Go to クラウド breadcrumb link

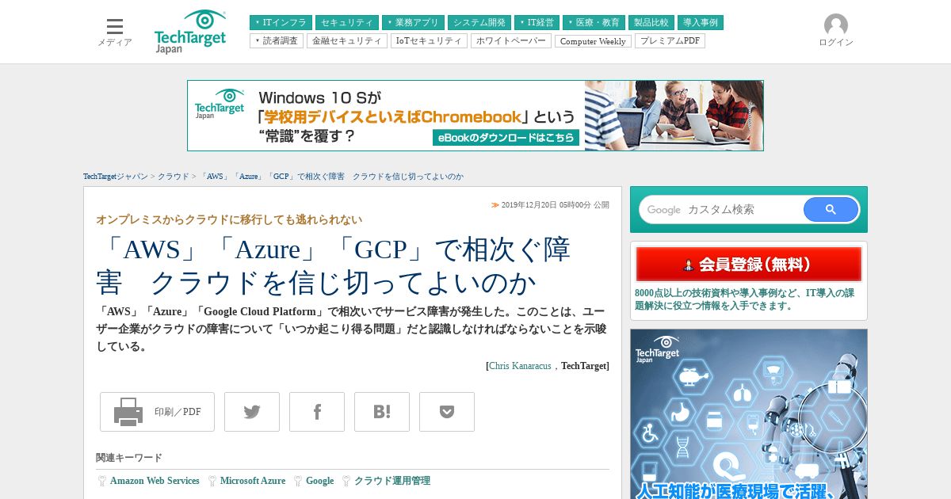click(174, 177)
